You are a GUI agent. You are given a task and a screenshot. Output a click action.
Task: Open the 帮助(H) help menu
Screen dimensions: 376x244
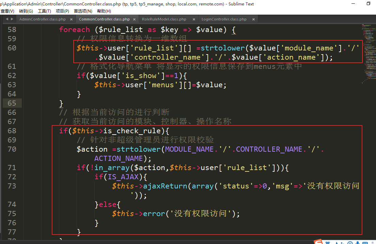tap(104, 11)
